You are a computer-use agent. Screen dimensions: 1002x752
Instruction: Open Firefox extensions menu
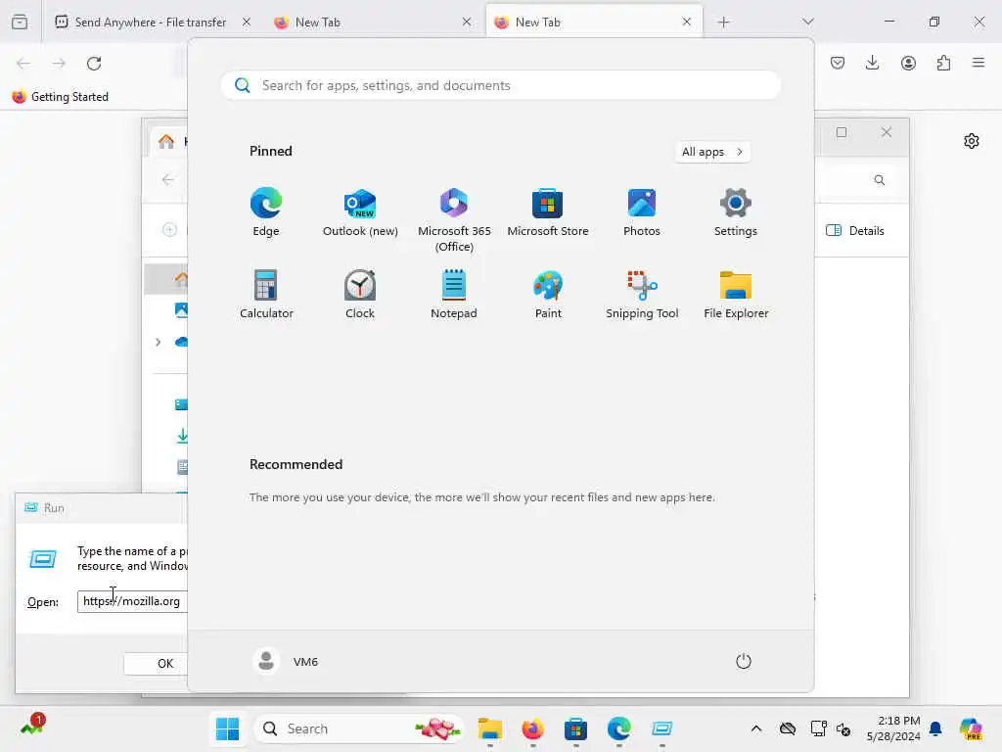coord(943,63)
